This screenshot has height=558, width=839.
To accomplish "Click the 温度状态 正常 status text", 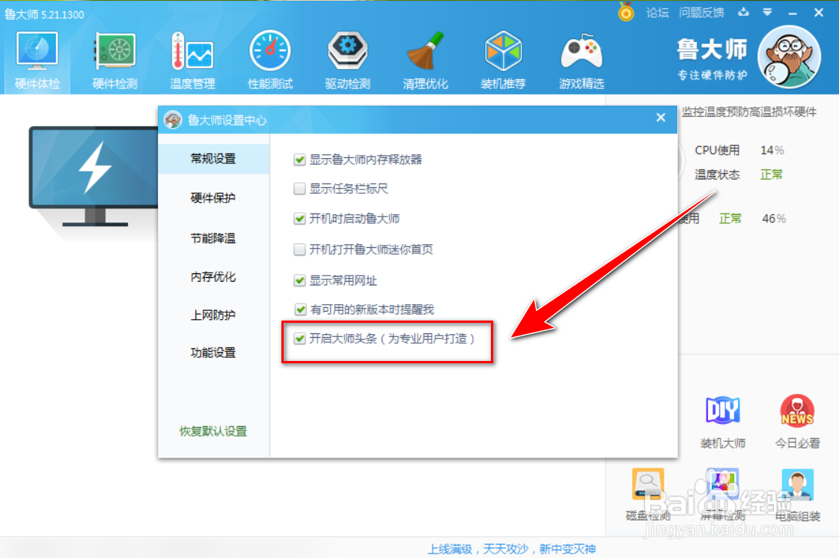I will click(x=739, y=175).
